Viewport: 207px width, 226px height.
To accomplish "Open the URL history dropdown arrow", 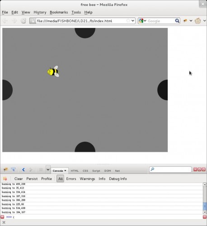I will (133, 21).
